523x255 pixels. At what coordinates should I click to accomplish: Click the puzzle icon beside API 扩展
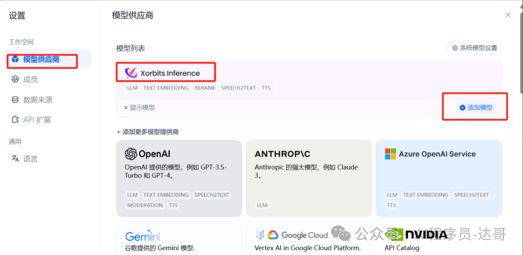coord(15,120)
